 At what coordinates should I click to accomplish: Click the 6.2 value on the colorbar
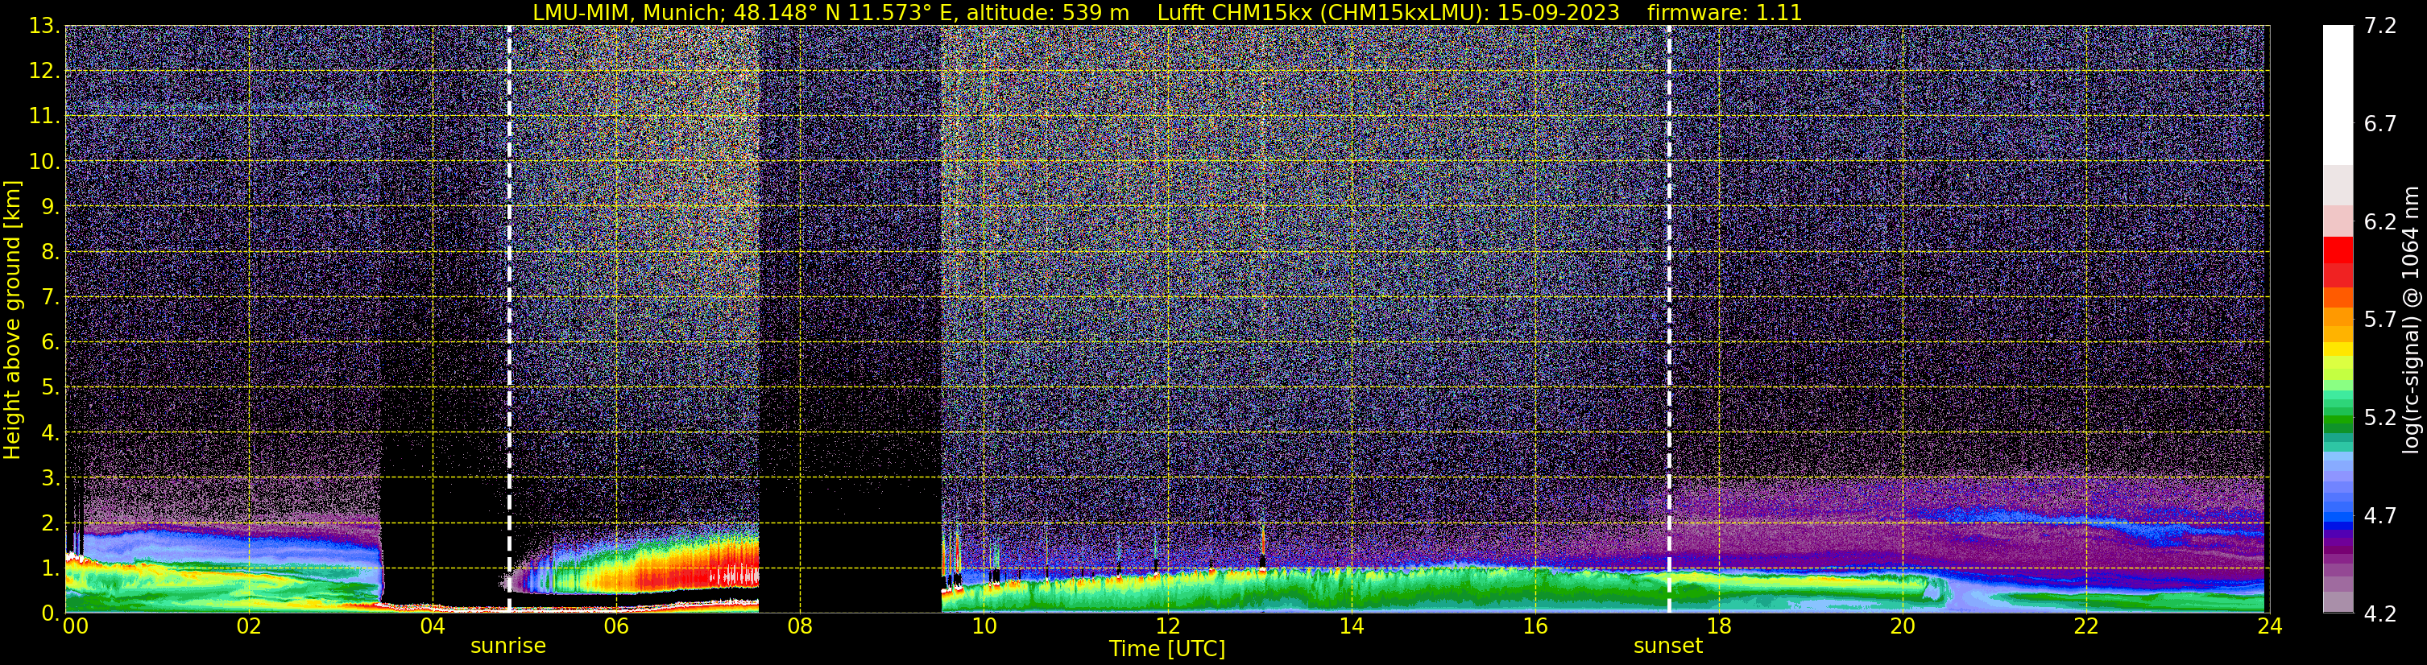(2380, 221)
